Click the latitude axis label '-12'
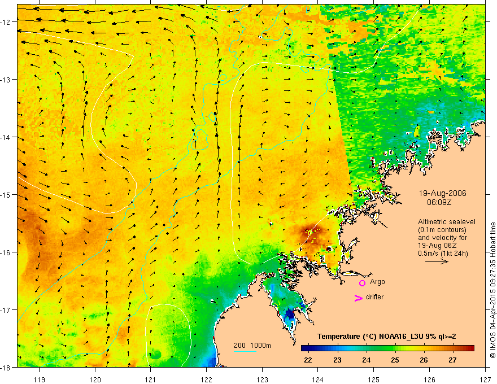The height and width of the screenshot is (384, 497). (x=6, y=22)
